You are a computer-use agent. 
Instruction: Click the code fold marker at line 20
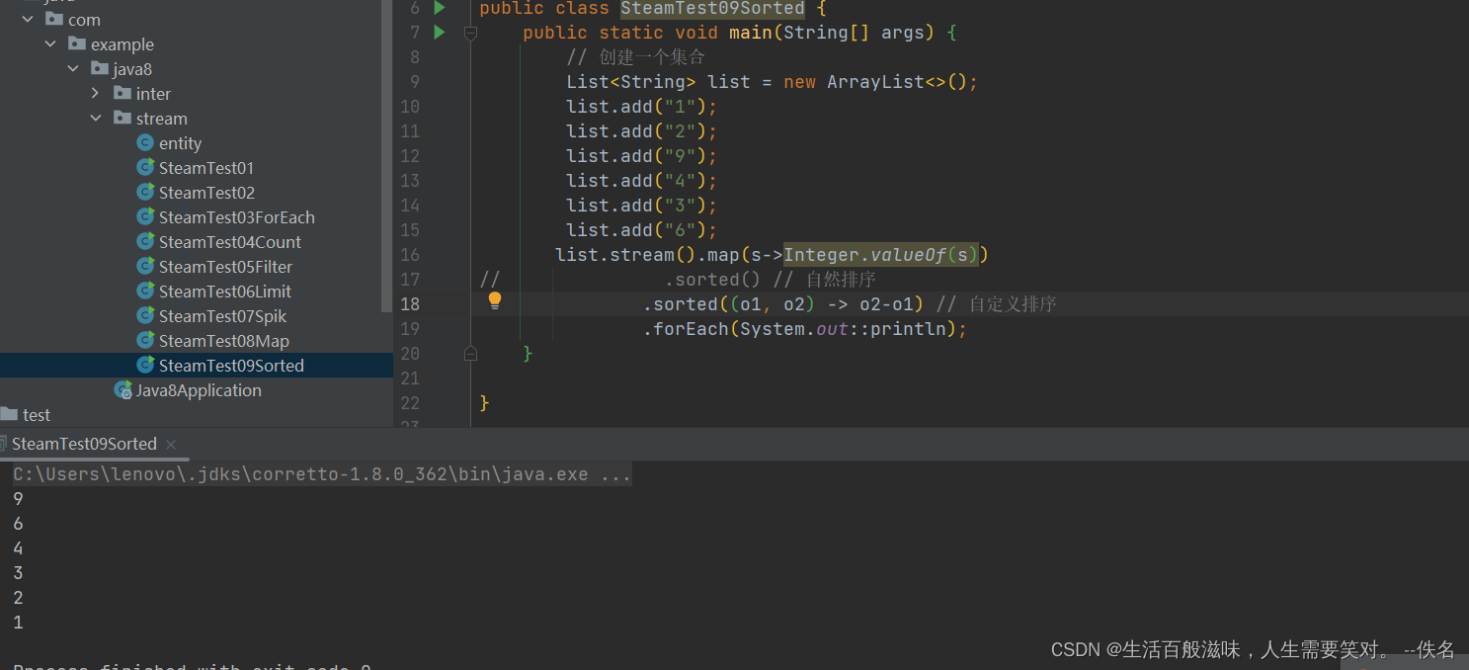[470, 352]
